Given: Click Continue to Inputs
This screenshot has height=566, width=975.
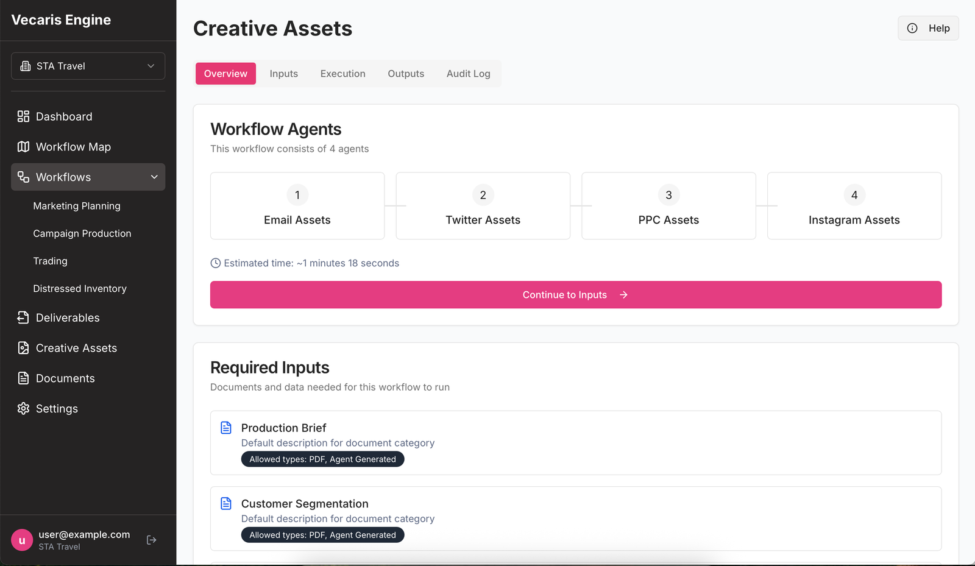Looking at the screenshot, I should 576,294.
